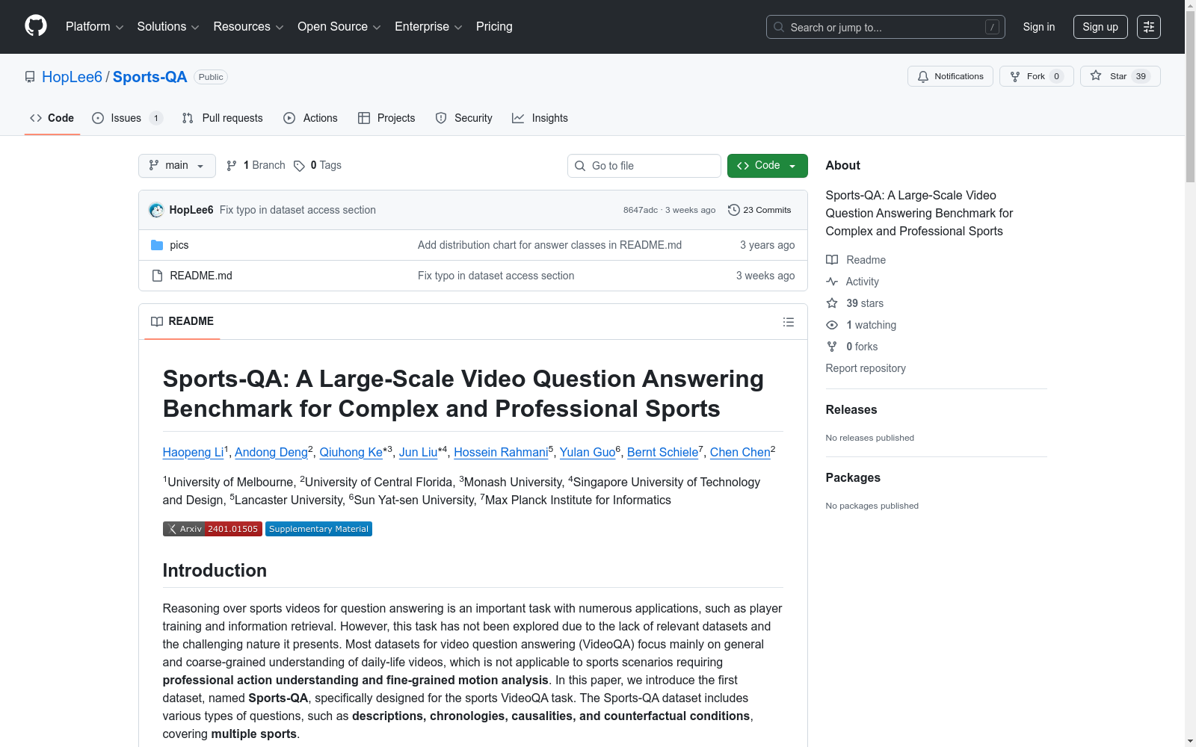Expand the Resources menu
The height and width of the screenshot is (747, 1196).
(x=248, y=27)
